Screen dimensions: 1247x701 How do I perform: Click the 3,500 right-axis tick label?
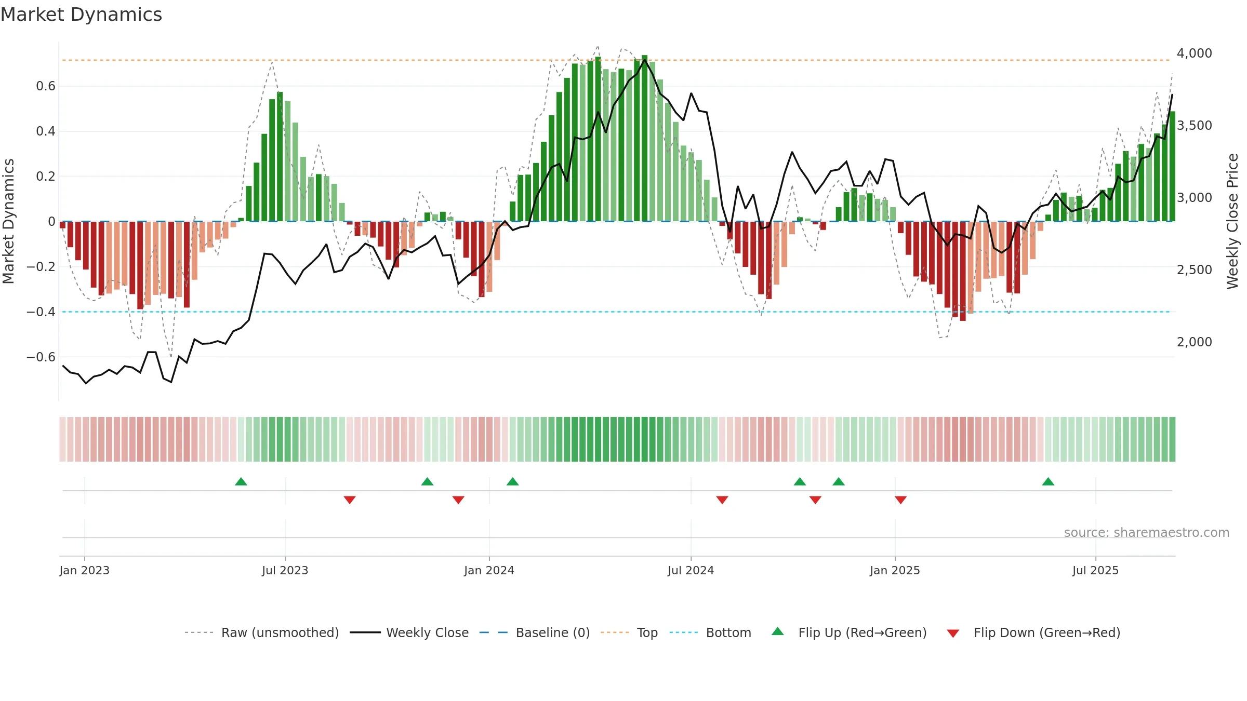1195,125
